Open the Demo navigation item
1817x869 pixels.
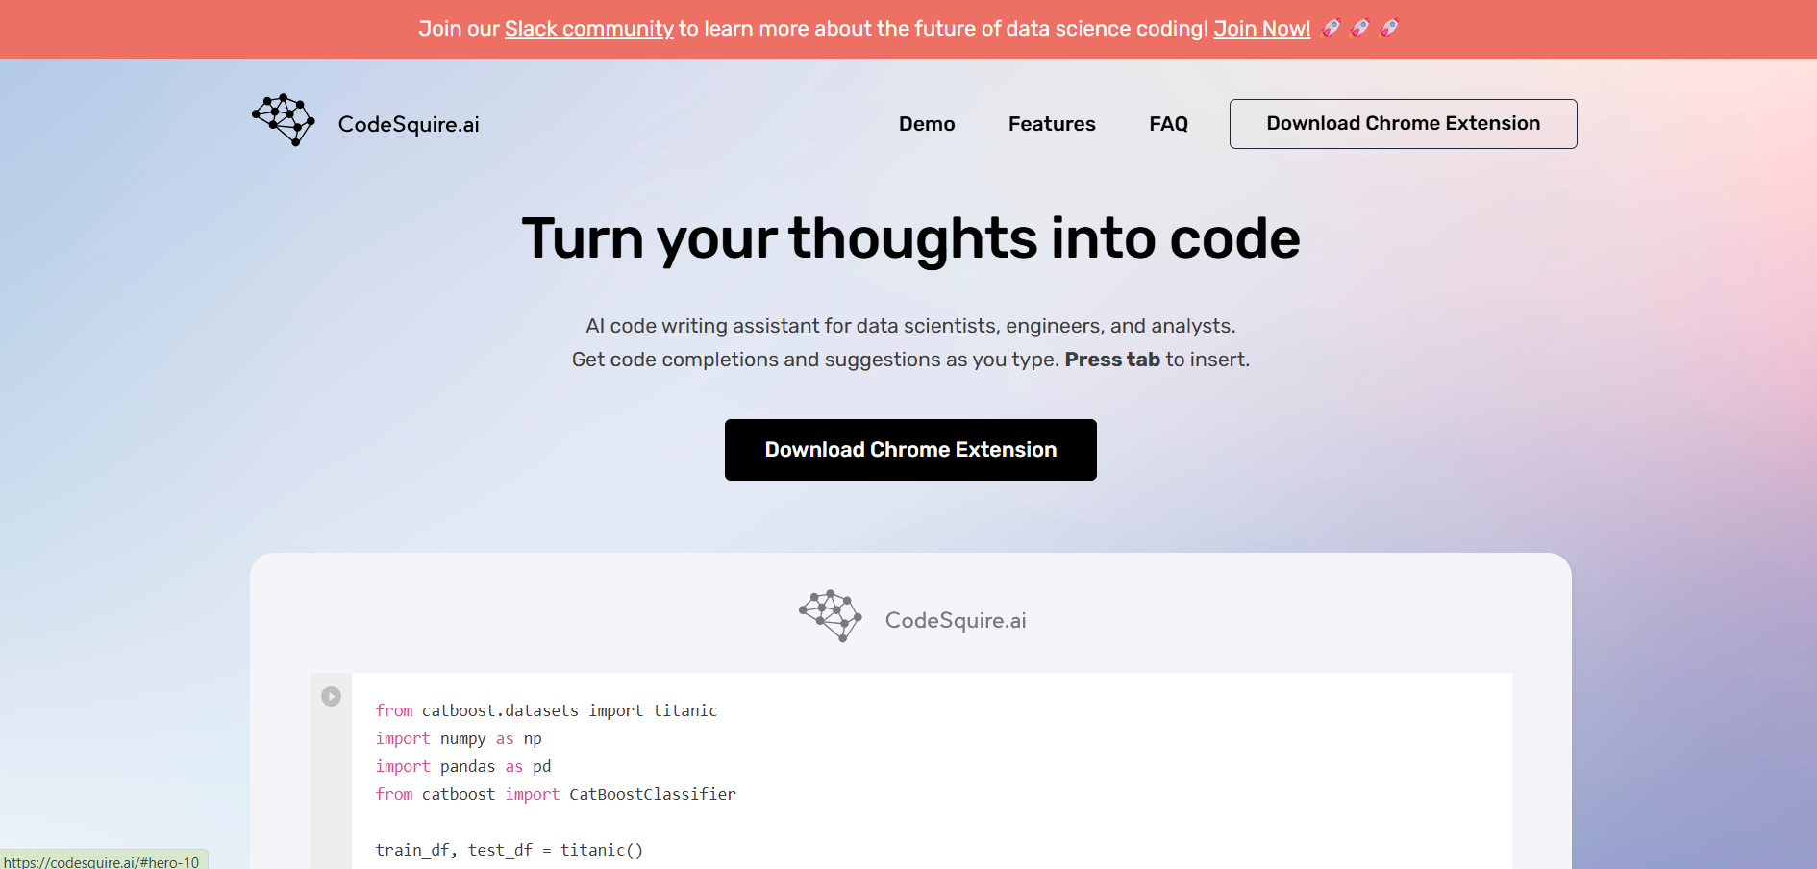(926, 124)
